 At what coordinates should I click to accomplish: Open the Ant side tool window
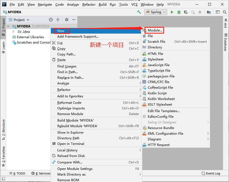(x=226, y=23)
